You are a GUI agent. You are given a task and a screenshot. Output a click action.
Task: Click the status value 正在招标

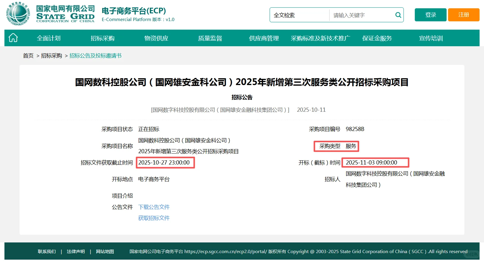pos(149,129)
